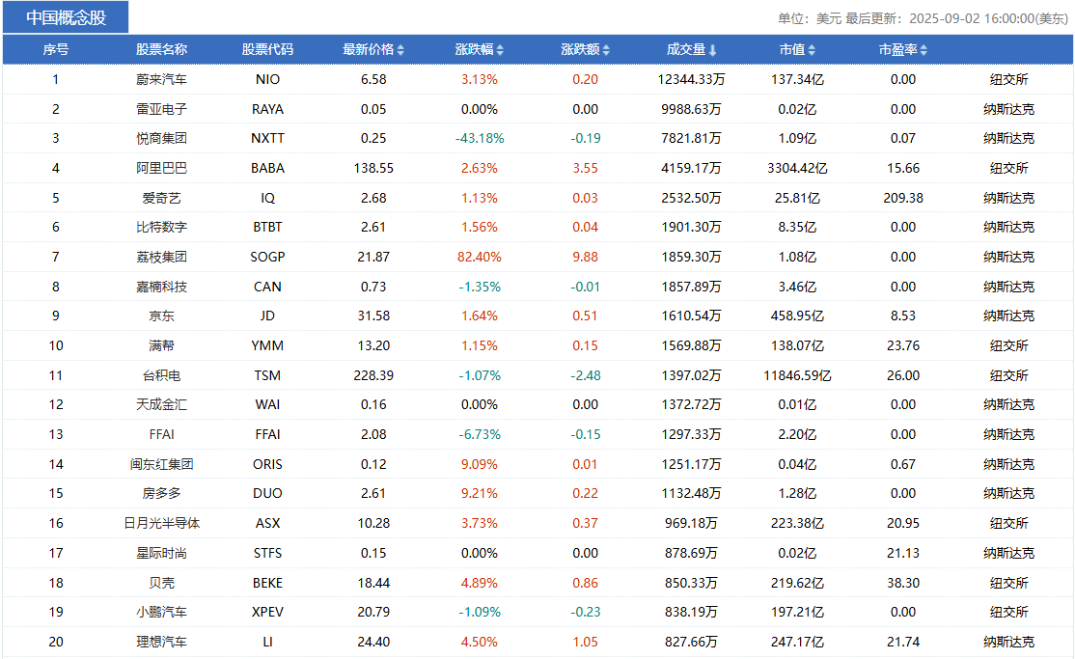Click the 3304.42亿 market cap cell
This screenshot has height=659, width=1075.
point(797,168)
